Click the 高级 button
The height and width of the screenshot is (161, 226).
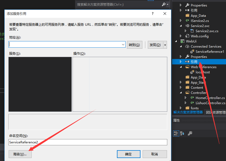tap(20, 154)
